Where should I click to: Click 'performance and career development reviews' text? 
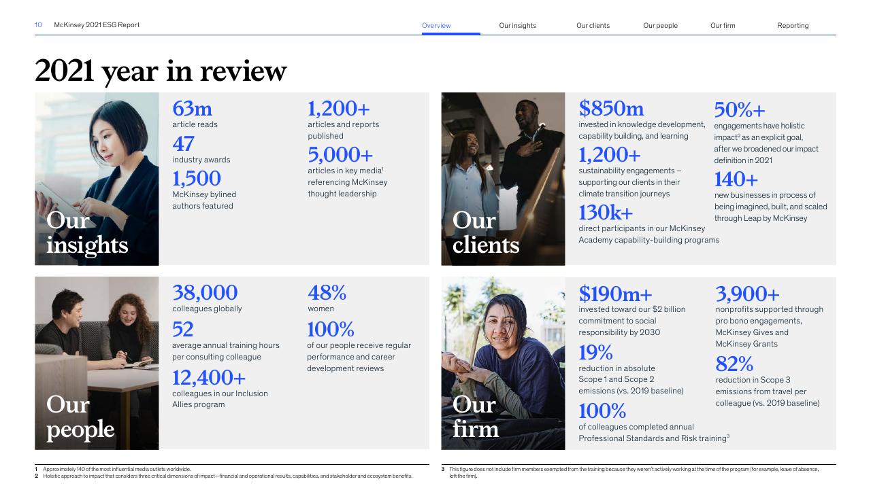[350, 362]
